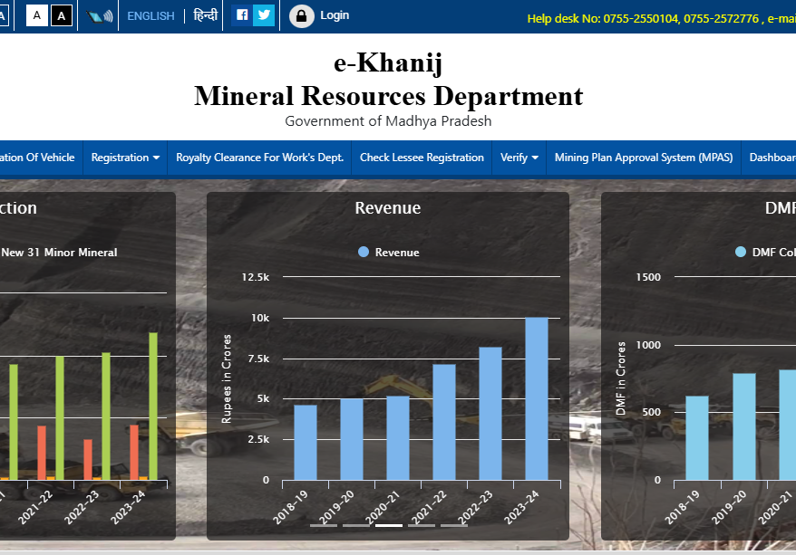This screenshot has width=796, height=555.
Task: Click the Mineral Resources Department heading
Action: [x=389, y=96]
